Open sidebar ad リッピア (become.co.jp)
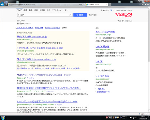The image size is (150, 120). tap(99, 61)
